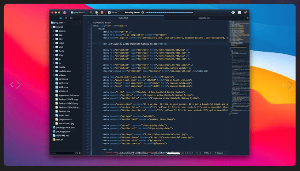The width and height of the screenshot is (300, 171).
Task: Open the Serve task selector dropdown
Action: point(114,12)
